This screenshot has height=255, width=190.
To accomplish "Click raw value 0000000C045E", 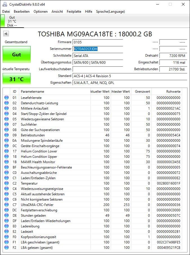I will tap(168, 162).
